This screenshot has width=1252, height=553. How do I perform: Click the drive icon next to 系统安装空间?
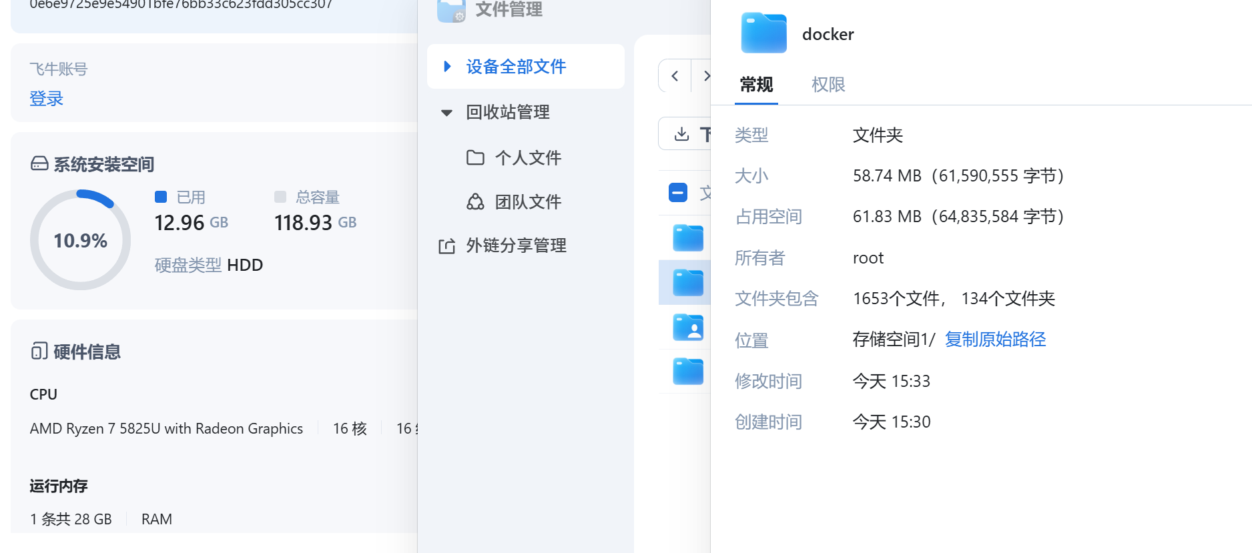[39, 164]
